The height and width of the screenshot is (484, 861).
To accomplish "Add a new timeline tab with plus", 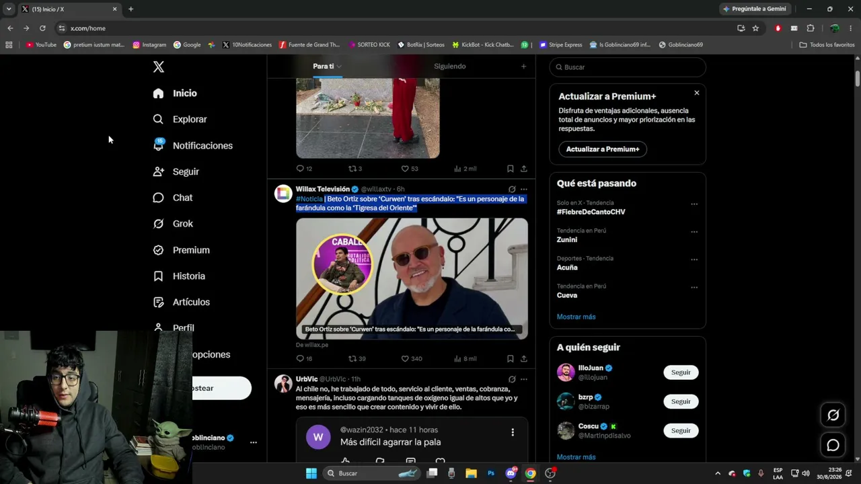I will [523, 67].
